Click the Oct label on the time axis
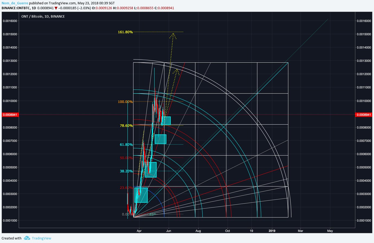Image resolution: width=374 pixels, height=243 pixels. pyautogui.click(x=228, y=231)
